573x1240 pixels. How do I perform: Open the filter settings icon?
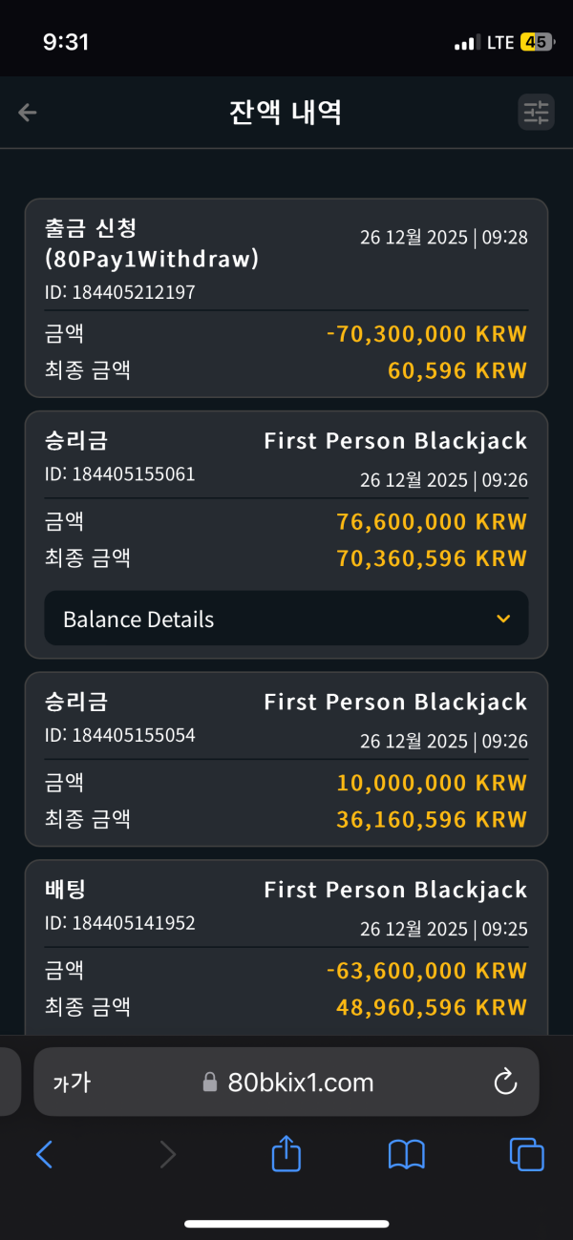(x=536, y=113)
